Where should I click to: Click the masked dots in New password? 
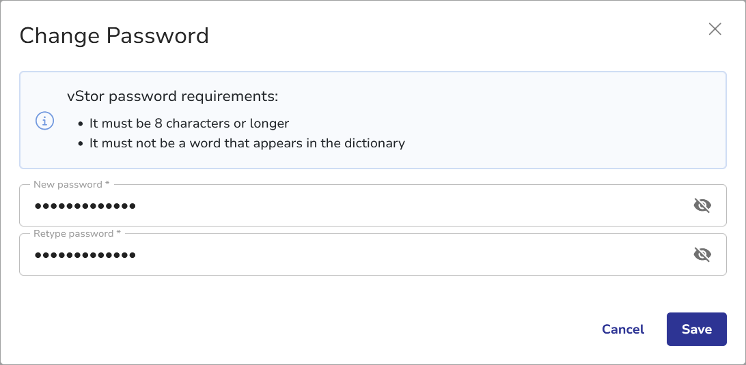click(85, 205)
